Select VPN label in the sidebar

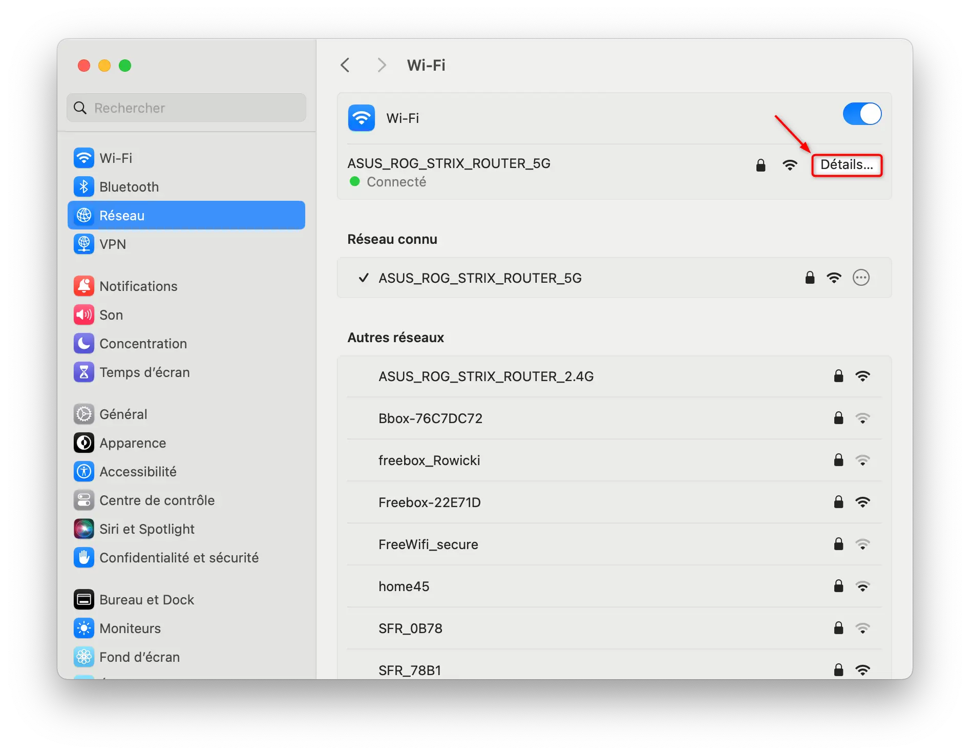[113, 244]
